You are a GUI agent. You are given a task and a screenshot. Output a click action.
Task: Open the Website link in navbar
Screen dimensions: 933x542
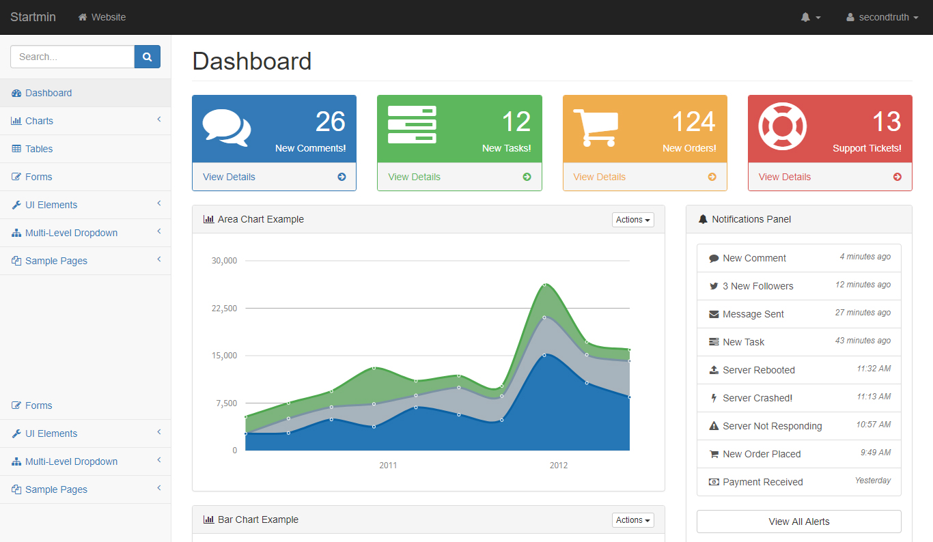click(x=102, y=17)
